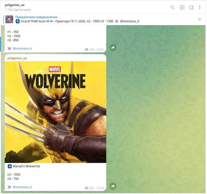Viewport: 207px width, 194px height.
Task: Forward the Marvel's Wolverine post
Action: [113, 186]
